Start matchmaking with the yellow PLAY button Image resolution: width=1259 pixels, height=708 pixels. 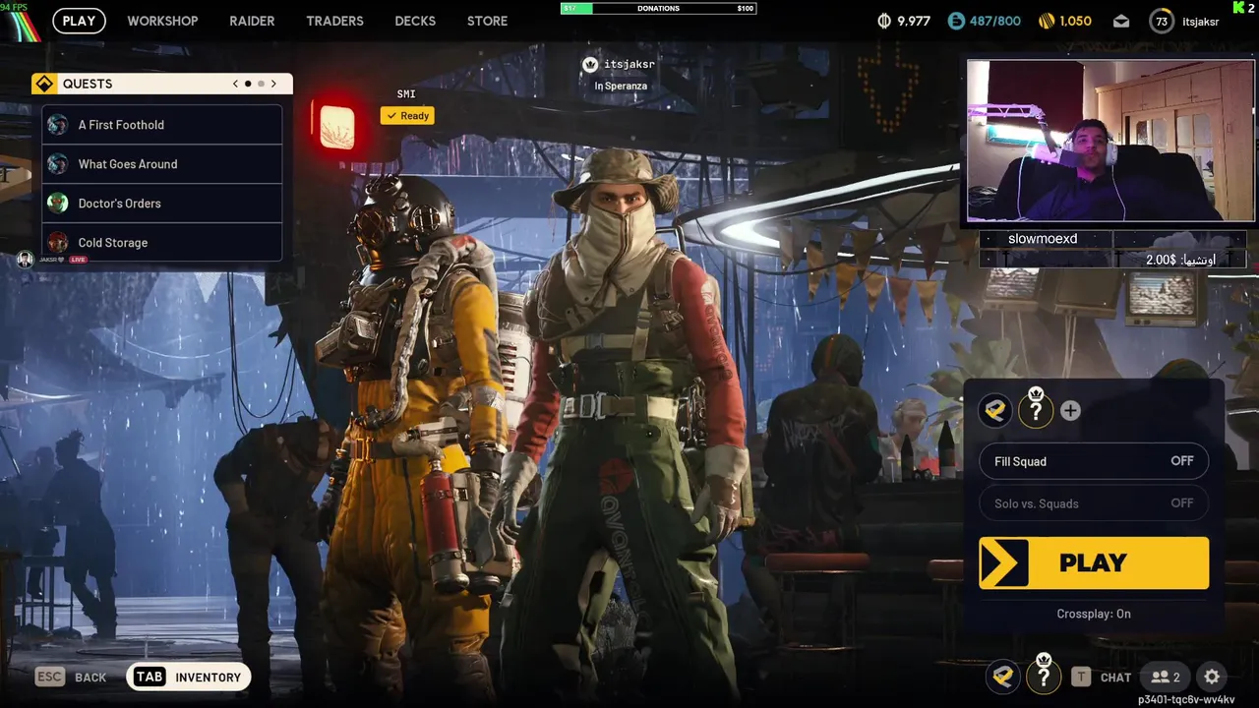coord(1094,563)
